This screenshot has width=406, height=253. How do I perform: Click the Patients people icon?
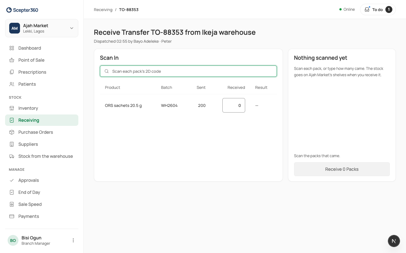(x=12, y=84)
